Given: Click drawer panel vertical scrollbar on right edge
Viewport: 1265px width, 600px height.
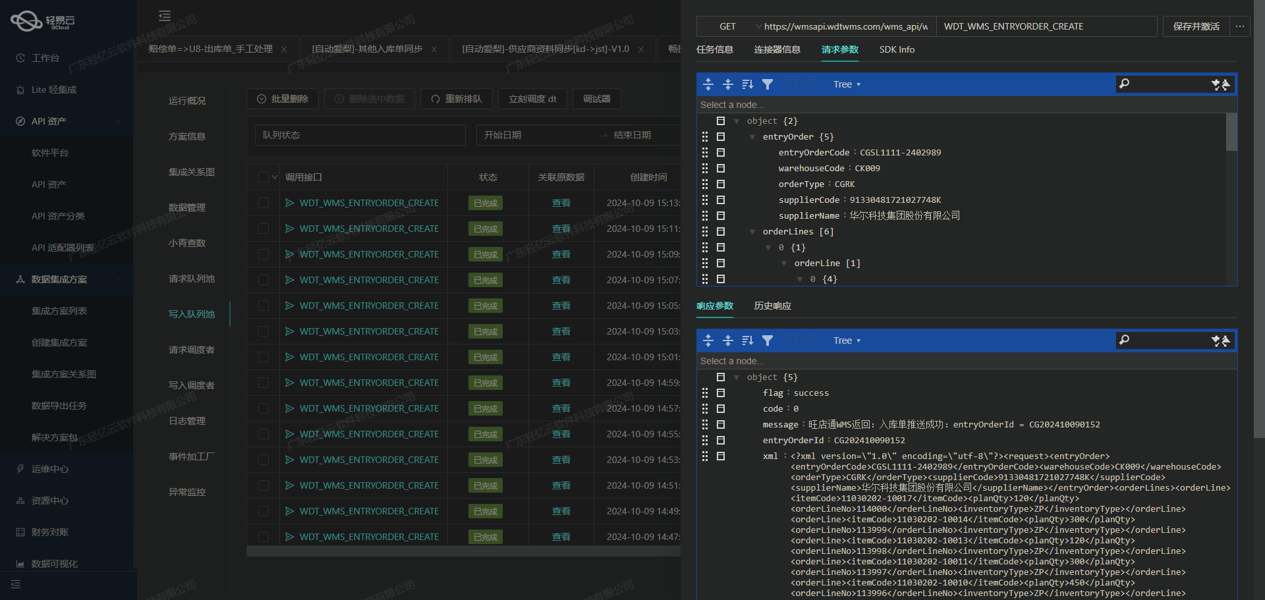Looking at the screenshot, I should [x=1259, y=219].
